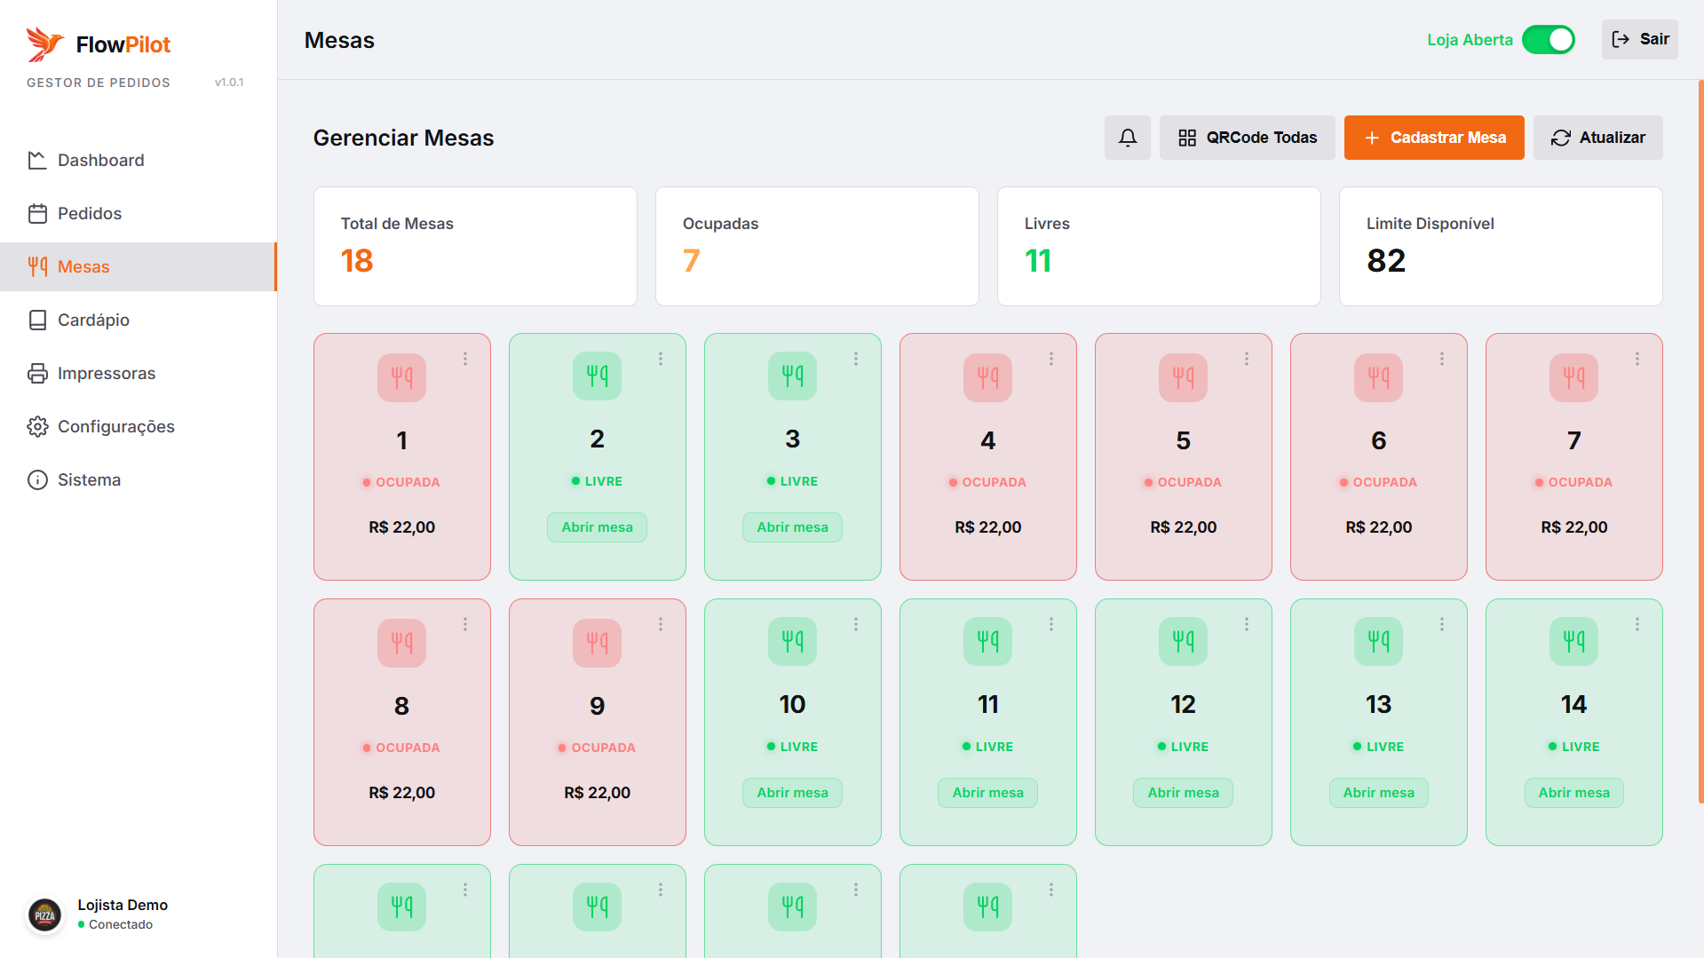Open the Cardápio menu item
Image resolution: width=1704 pixels, height=958 pixels.
(93, 321)
